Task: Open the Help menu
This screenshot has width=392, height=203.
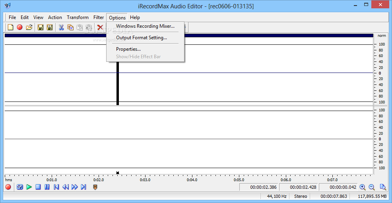Action: point(135,17)
